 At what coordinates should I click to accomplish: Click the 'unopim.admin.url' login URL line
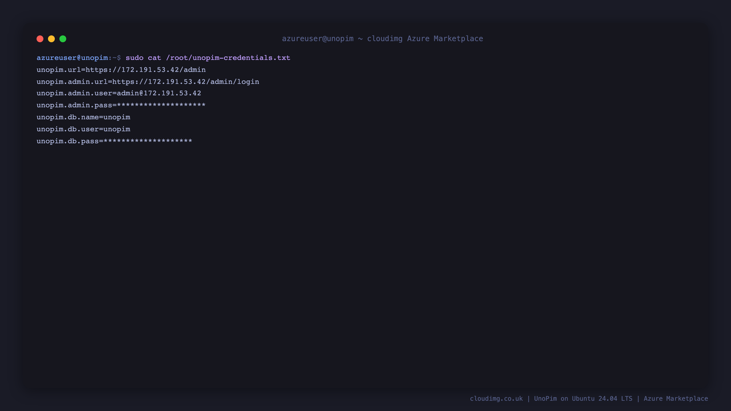click(148, 82)
